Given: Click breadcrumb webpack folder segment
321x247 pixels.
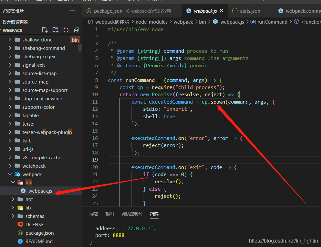Looking at the screenshot, I should click(183, 22).
